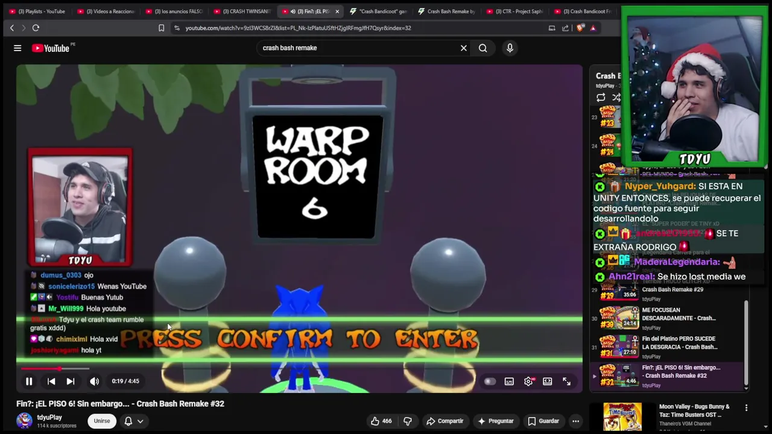Toggle playlist loop button

pos(601,98)
